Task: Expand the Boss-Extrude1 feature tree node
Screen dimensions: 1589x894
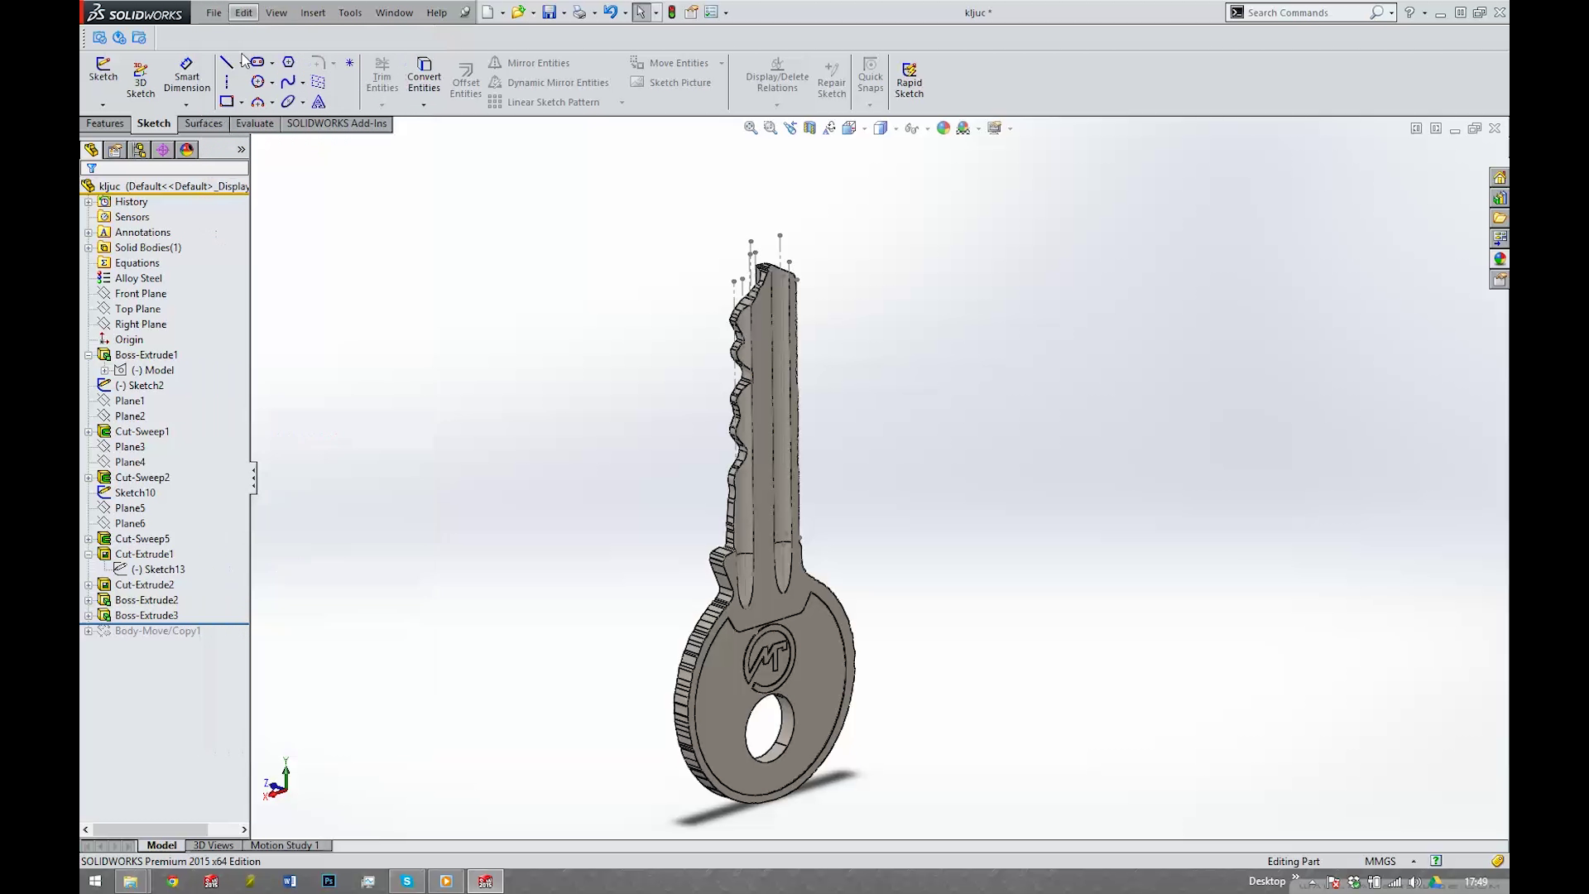Action: pos(89,354)
